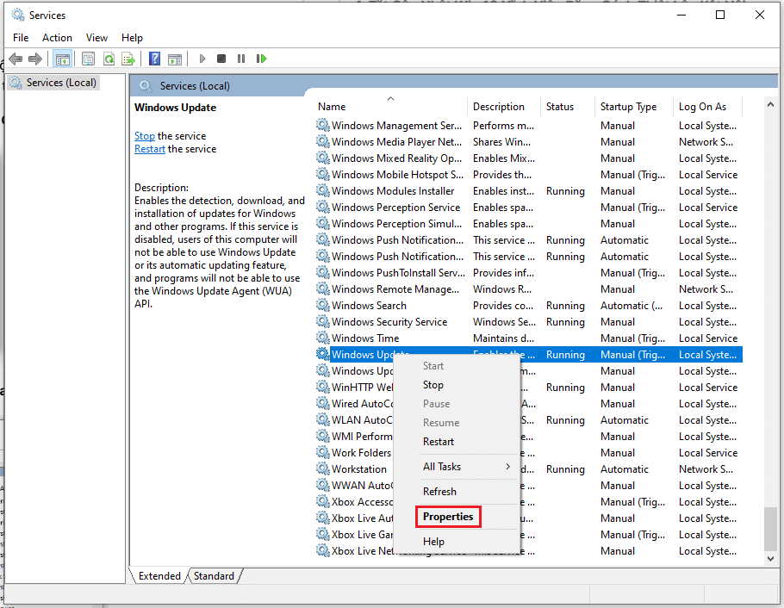Image resolution: width=784 pixels, height=608 pixels.
Task: Switch to the Extended tab
Action: coord(159,576)
